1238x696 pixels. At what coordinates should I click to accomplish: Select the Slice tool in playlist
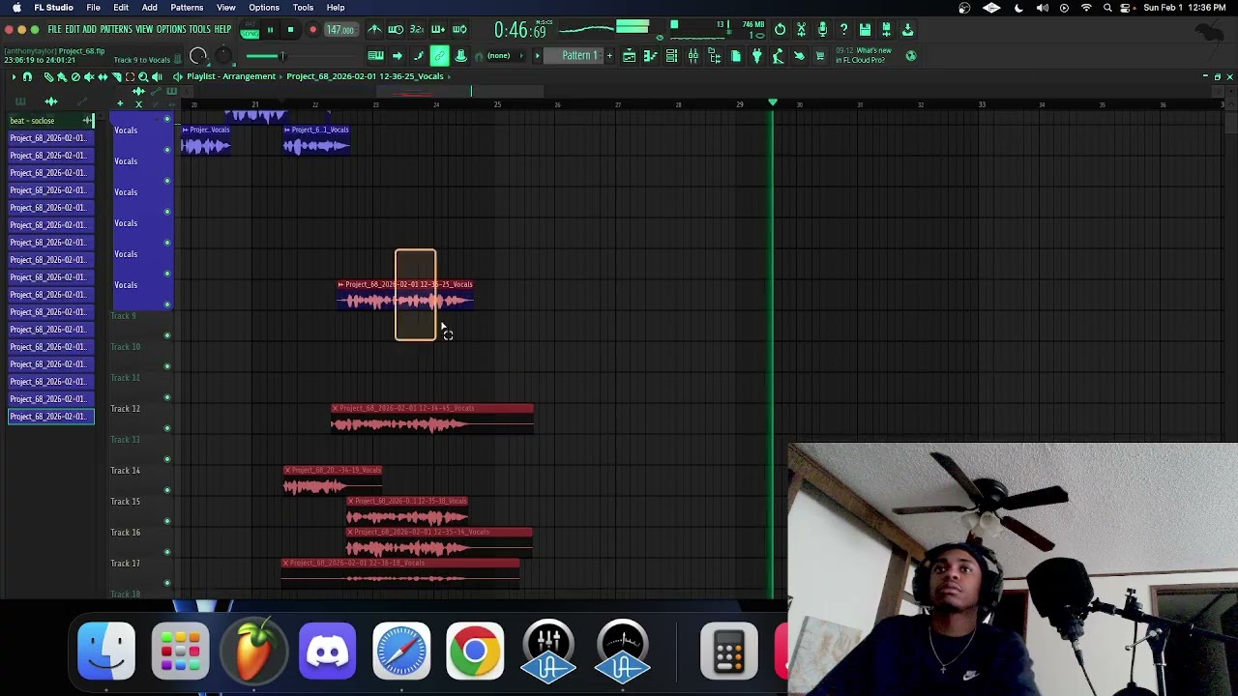(116, 76)
